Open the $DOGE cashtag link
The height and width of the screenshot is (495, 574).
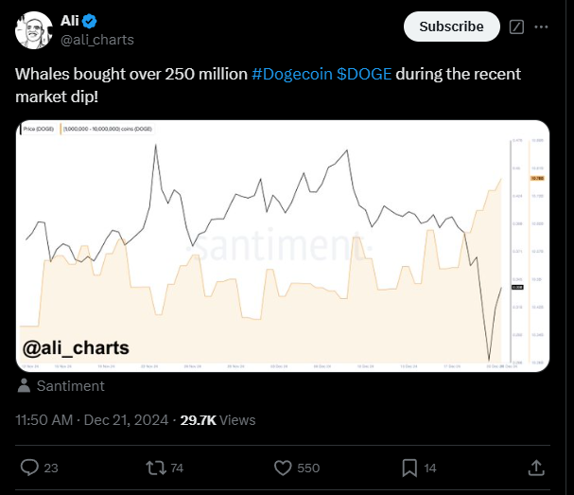click(364, 74)
